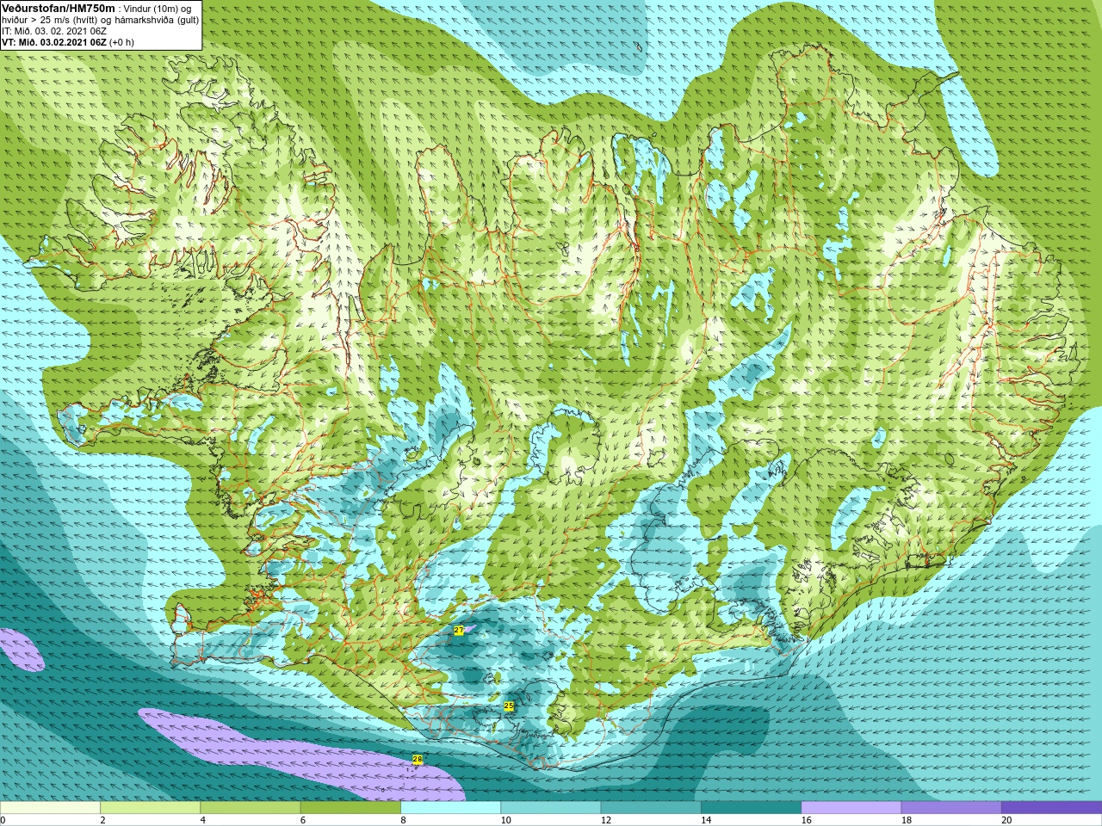The width and height of the screenshot is (1102, 826).
Task: Pick the light turquoise 10–12 scale swatch
Action: click(550, 808)
